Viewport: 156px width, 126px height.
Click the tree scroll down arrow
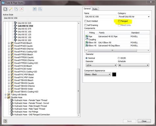point(79,115)
